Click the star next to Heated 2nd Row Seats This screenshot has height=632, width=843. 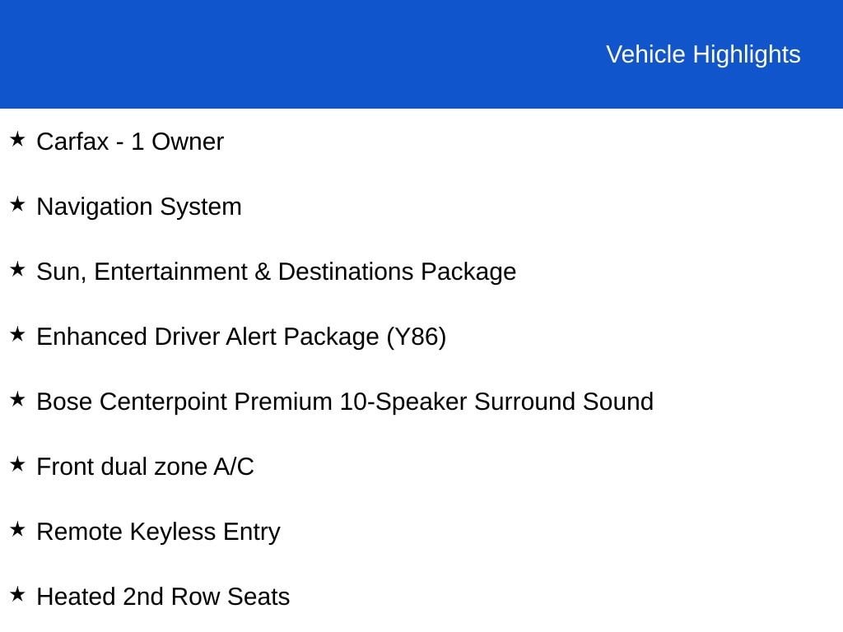click(17, 594)
